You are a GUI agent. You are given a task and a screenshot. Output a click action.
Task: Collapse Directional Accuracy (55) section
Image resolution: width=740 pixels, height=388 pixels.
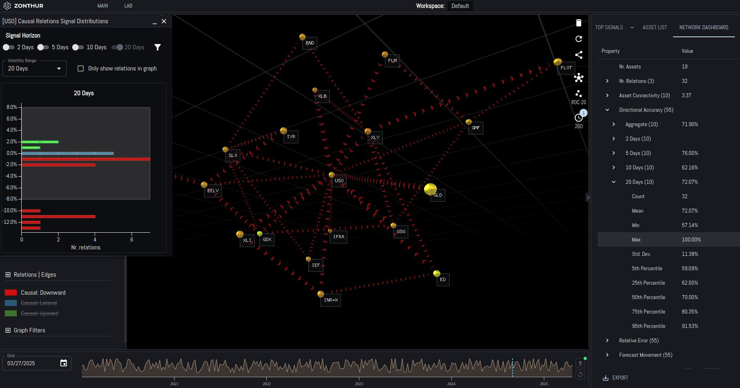(607, 110)
